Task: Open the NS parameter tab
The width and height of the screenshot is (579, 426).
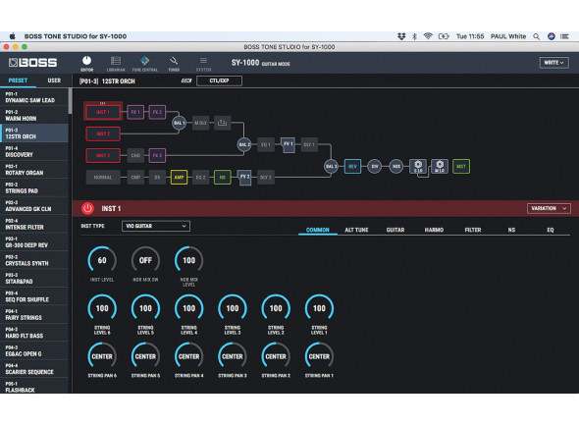Action: tap(511, 230)
